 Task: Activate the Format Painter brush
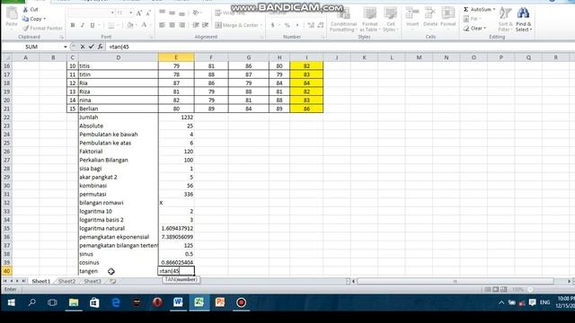coord(42,28)
